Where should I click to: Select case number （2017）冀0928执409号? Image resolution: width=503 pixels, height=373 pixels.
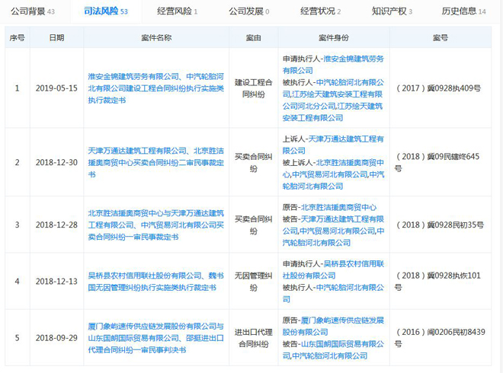pos(438,88)
